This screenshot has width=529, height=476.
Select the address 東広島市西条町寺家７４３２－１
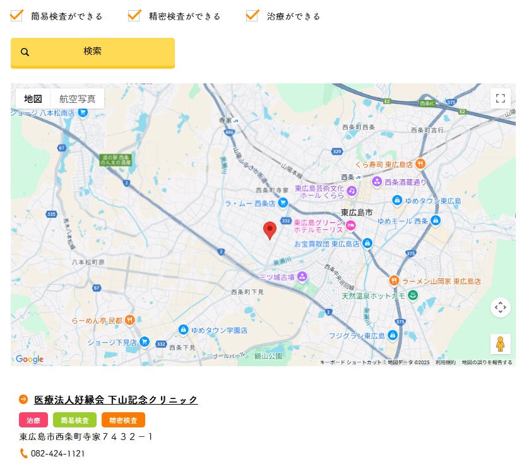86,437
